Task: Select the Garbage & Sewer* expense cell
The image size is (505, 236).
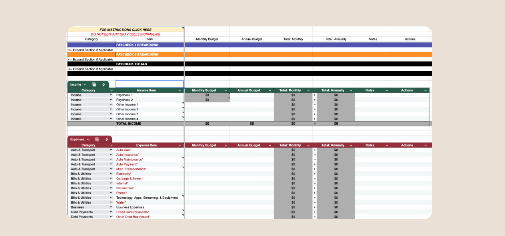Action: point(150,179)
